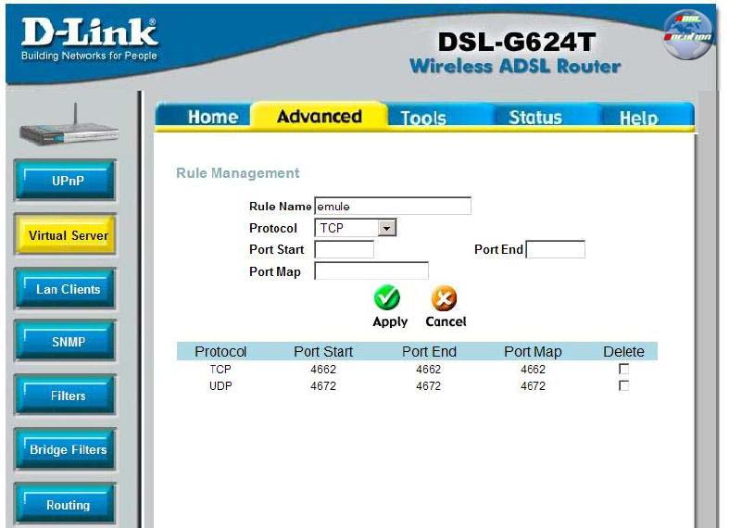This screenshot has width=729, height=528.
Task: Click the Wireless ADSL Router subtitle
Action: tap(515, 66)
